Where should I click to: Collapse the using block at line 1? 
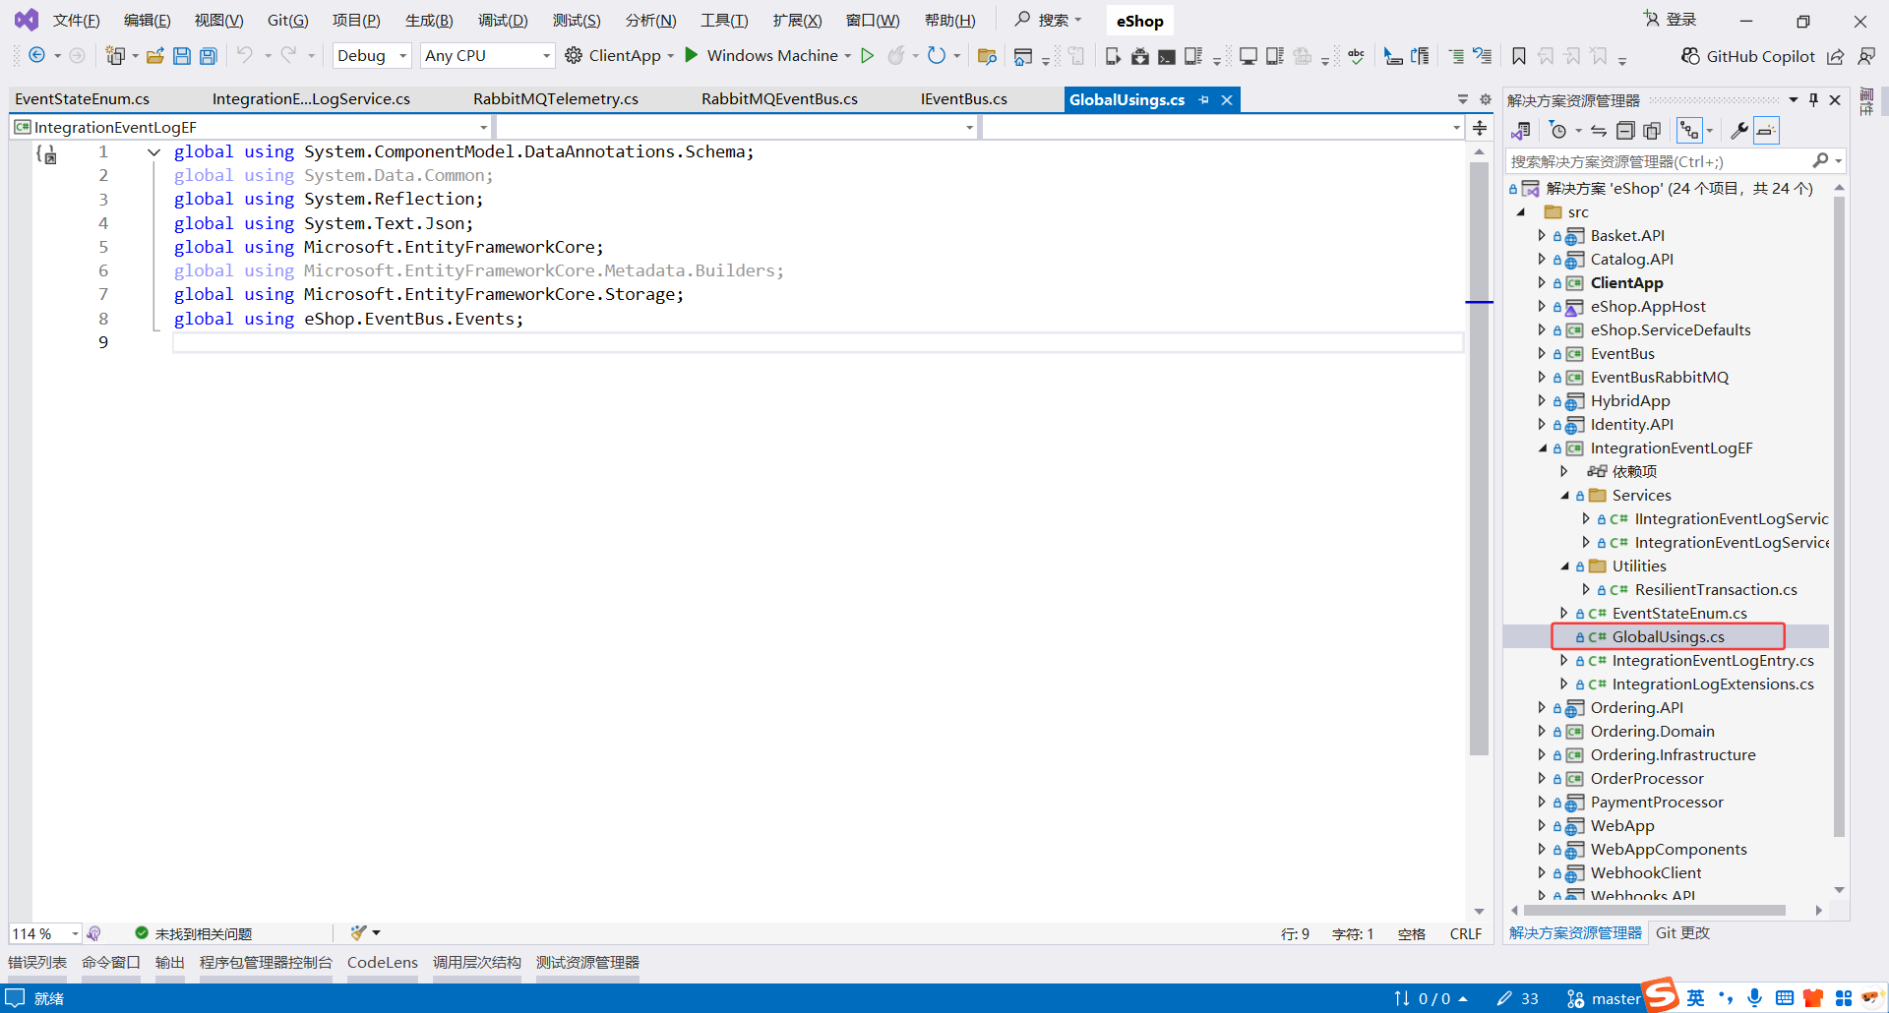[154, 152]
